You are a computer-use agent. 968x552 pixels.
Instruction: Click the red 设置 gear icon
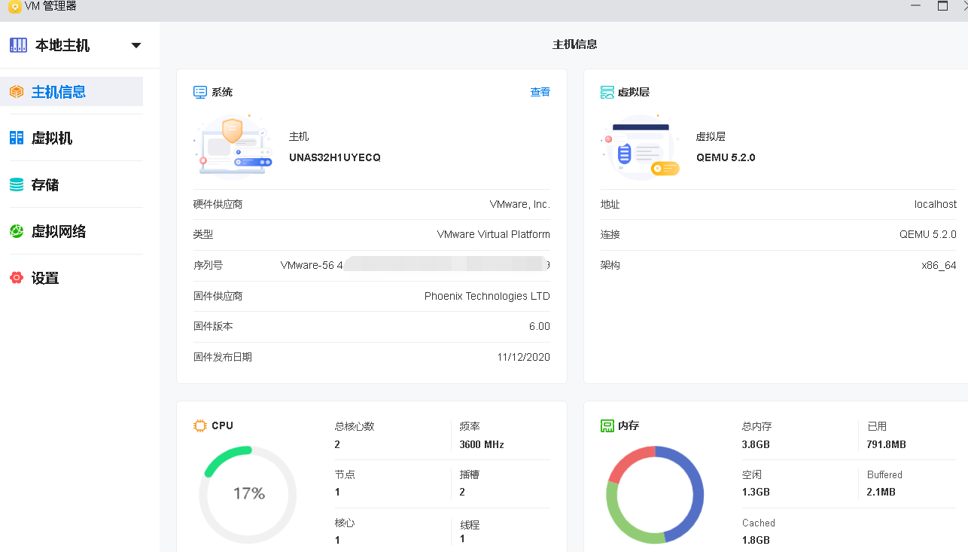17,278
